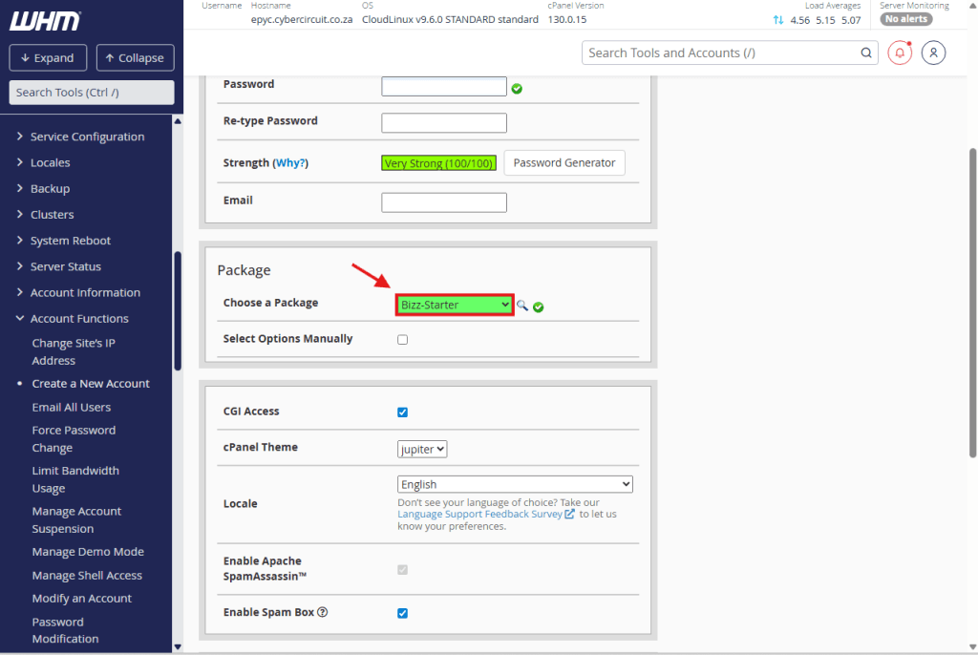Image resolution: width=978 pixels, height=655 pixels.
Task: Select Create a New Account in sidebar
Action: tap(91, 384)
